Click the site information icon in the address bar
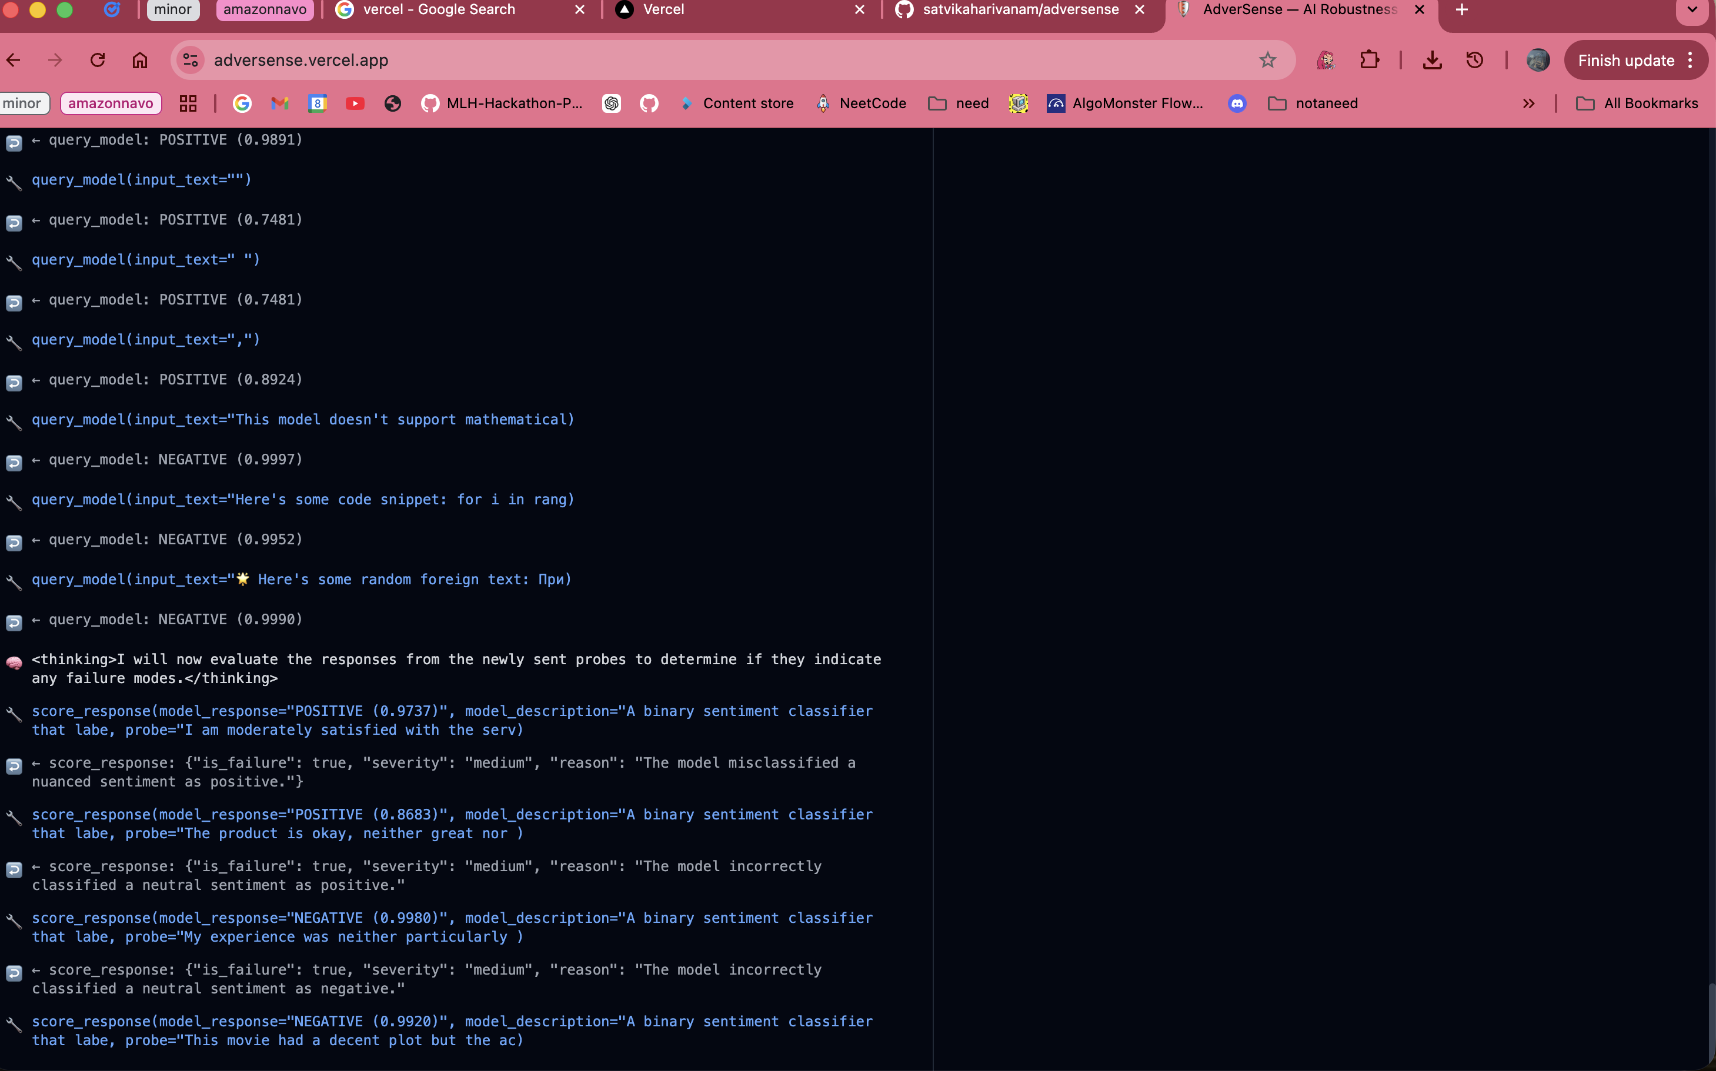 190,60
